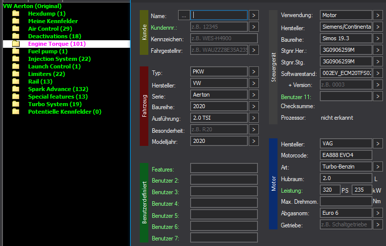Open the arrow beside Modelljahr 2020

254,141
